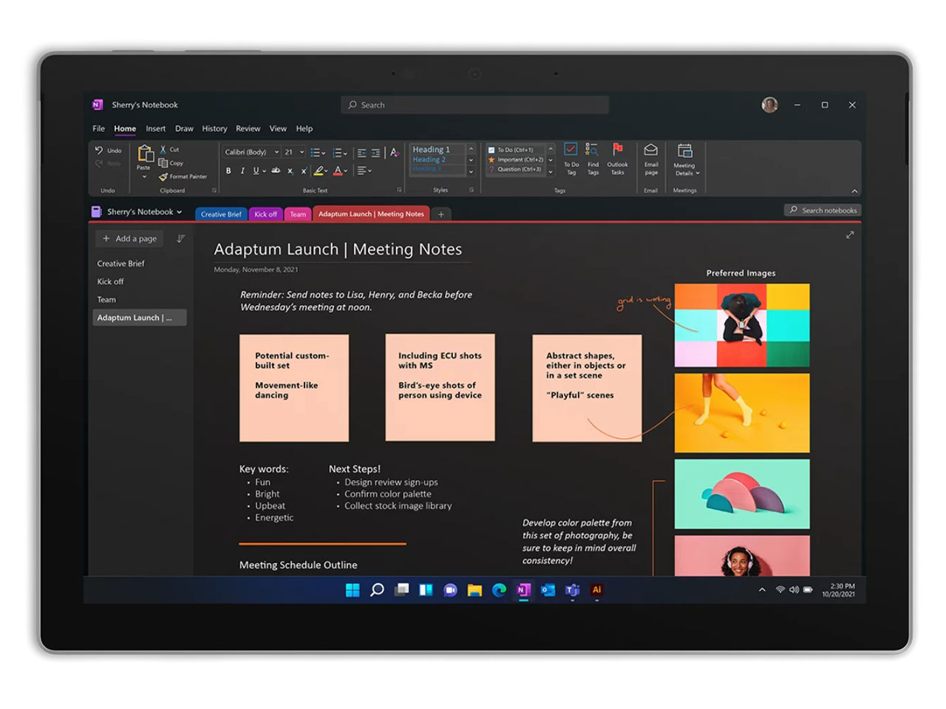946x709 pixels.
Task: Toggle bold formatting
Action: tap(228, 171)
